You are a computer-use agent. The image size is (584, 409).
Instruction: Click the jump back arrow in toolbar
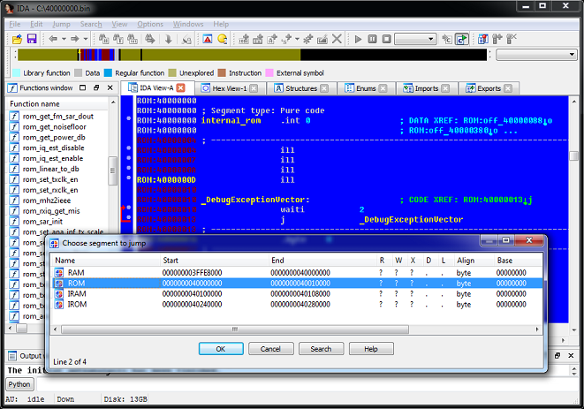[x=55, y=40]
